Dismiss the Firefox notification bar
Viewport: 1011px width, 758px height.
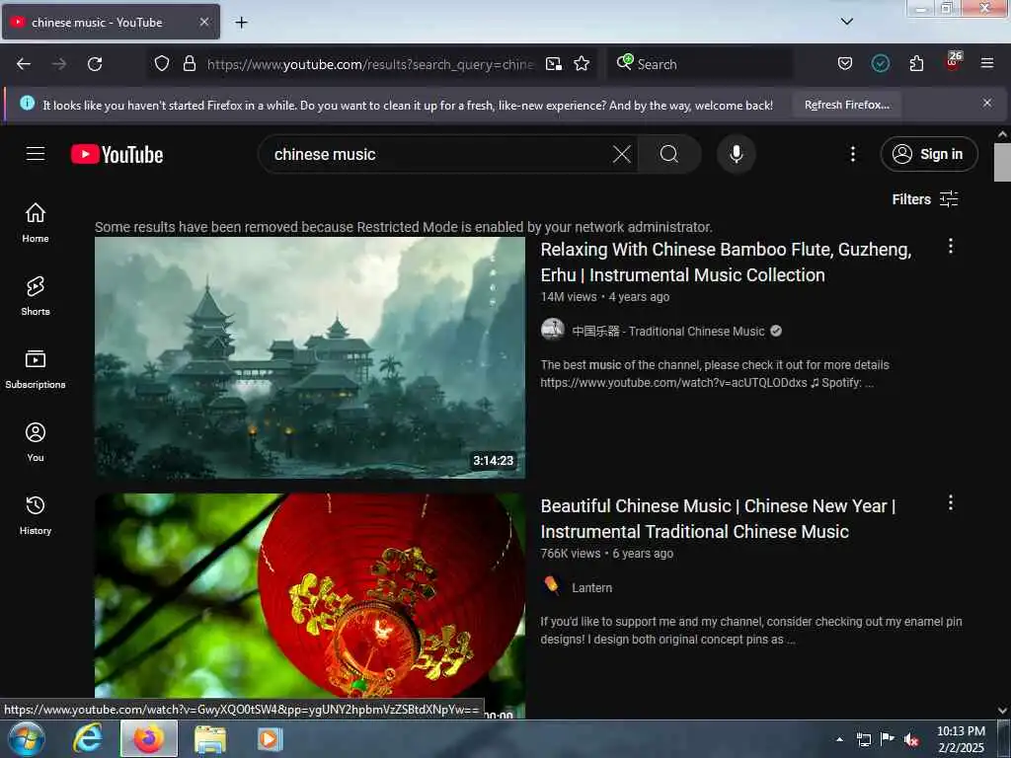(x=987, y=103)
